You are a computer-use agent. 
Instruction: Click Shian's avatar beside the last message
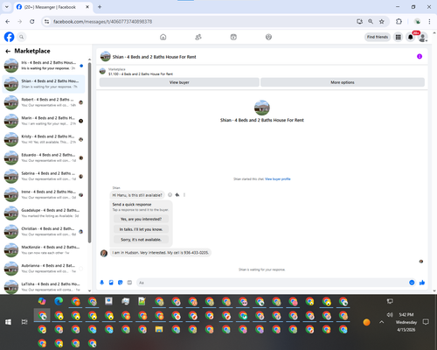104,253
